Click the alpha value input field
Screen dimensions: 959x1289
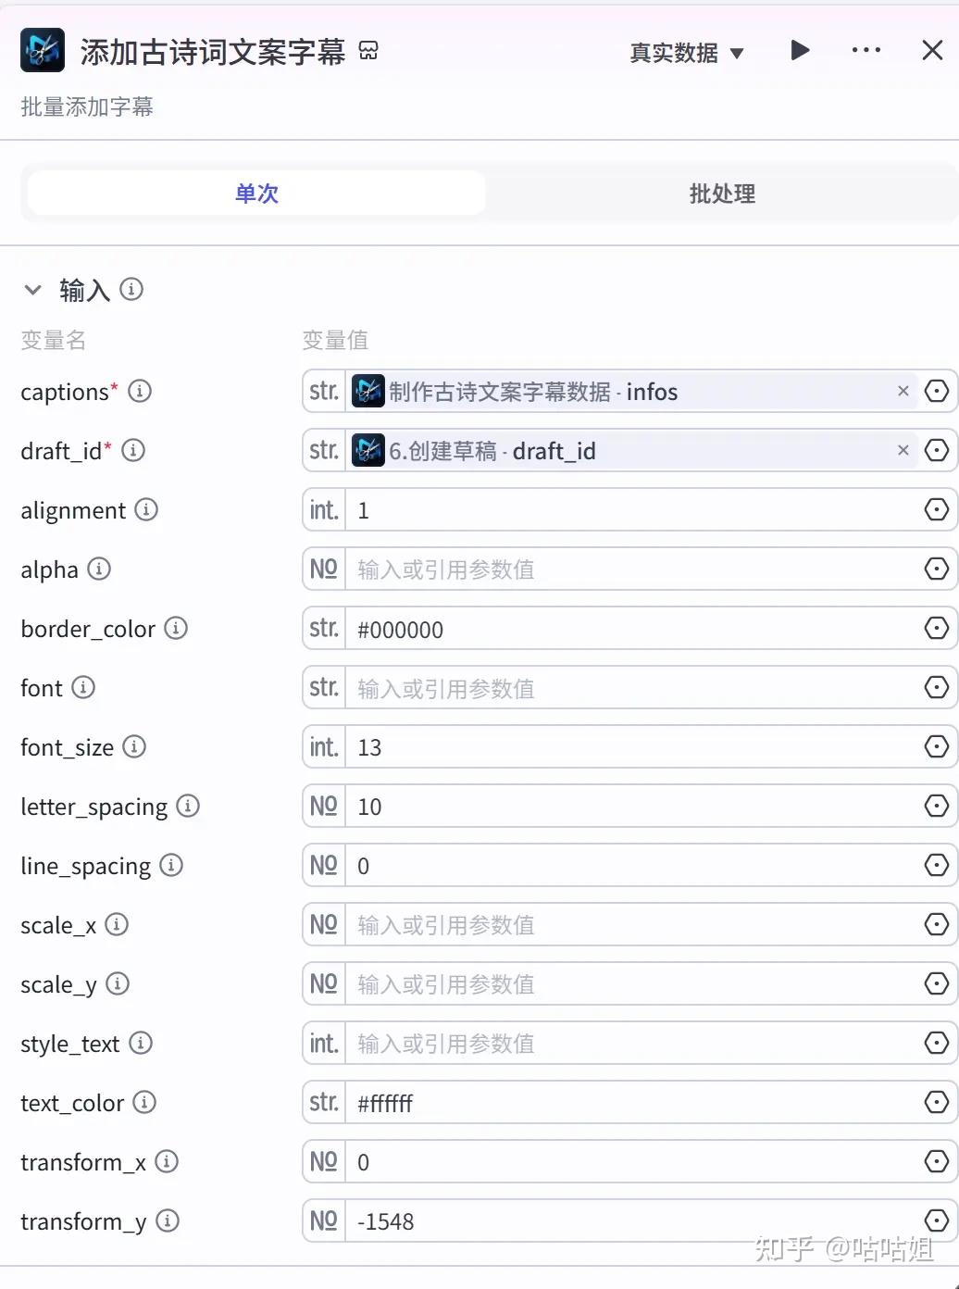coord(629,569)
